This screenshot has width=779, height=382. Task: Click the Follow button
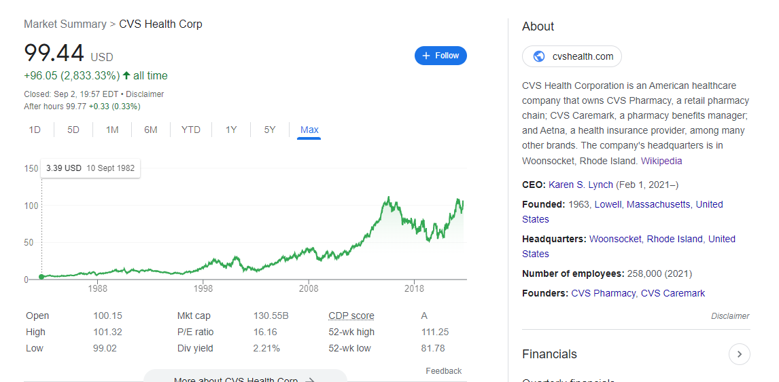[x=440, y=56]
